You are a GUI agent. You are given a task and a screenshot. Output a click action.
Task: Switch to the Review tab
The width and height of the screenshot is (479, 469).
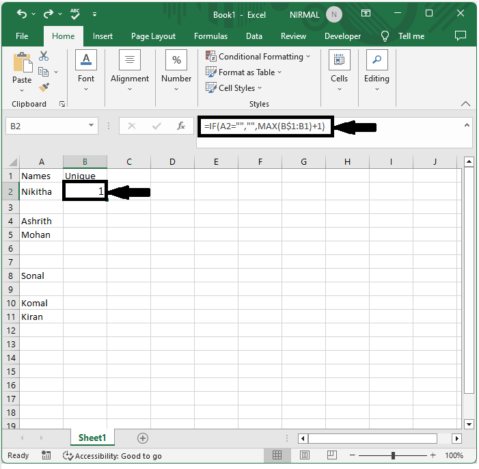(293, 36)
